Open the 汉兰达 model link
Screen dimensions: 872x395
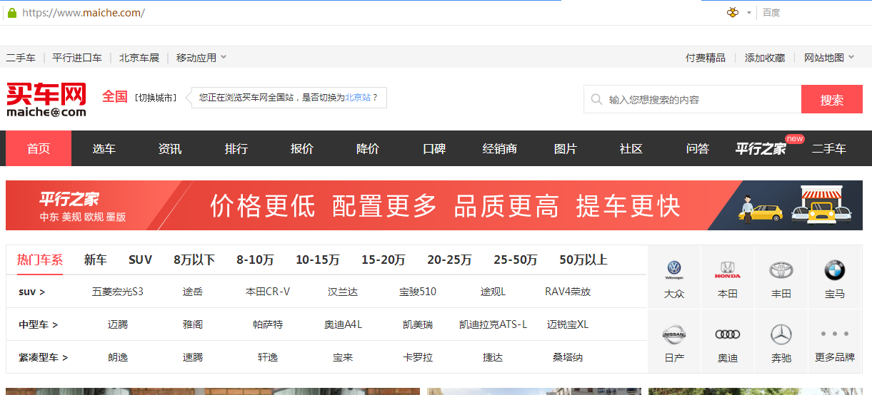pyautogui.click(x=343, y=292)
